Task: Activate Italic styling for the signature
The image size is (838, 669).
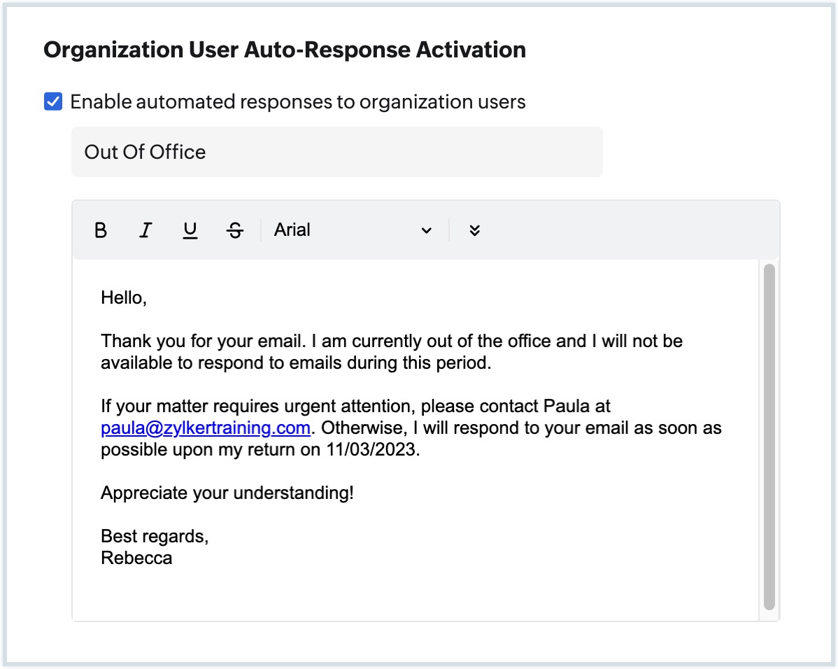Action: click(145, 230)
